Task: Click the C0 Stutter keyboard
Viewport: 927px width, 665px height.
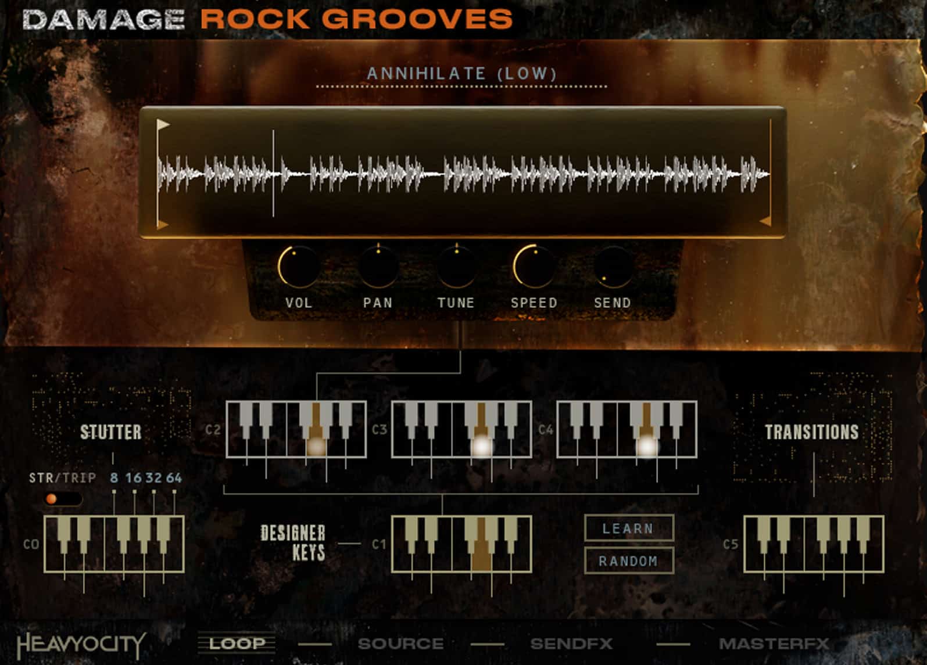Action: (114, 544)
